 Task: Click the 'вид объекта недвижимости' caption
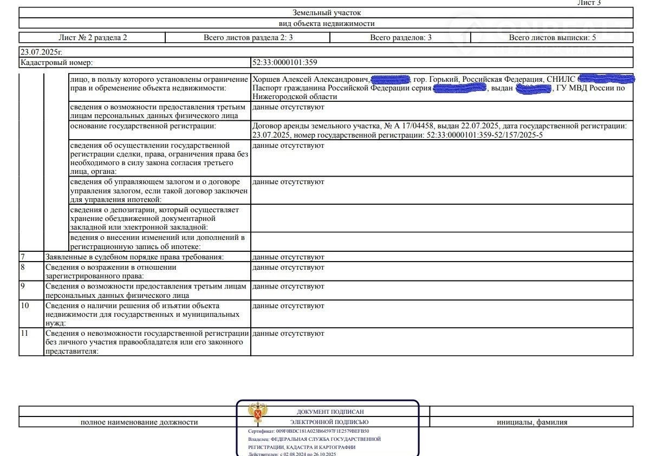pos(326,23)
